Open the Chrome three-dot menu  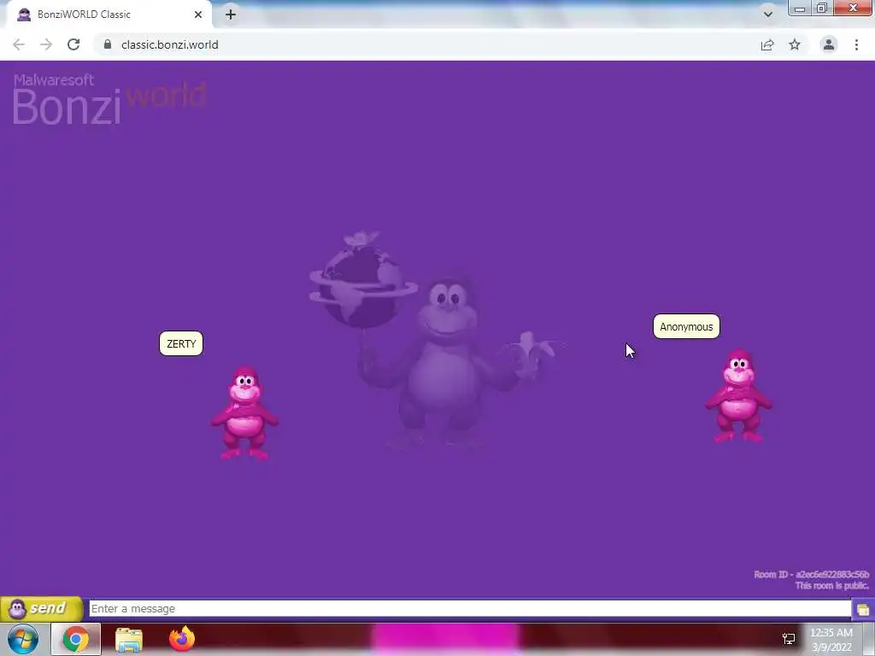[856, 44]
